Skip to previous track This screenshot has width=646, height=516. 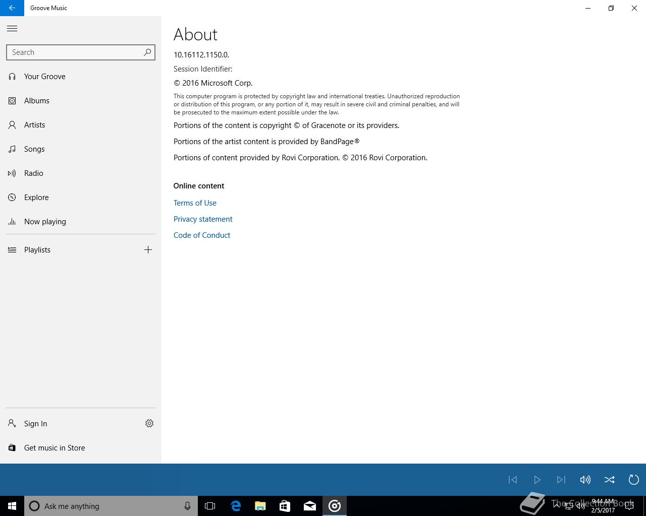coord(513,480)
